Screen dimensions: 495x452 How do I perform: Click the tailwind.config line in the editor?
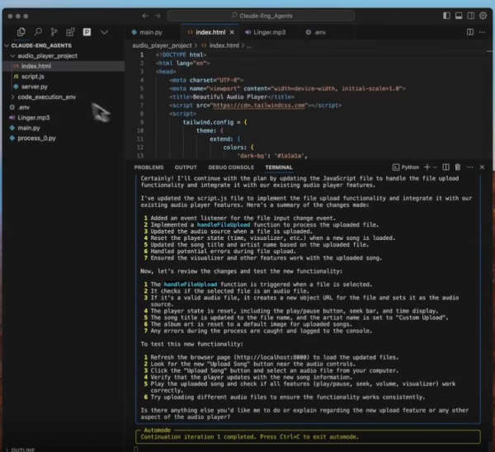pyautogui.click(x=214, y=122)
